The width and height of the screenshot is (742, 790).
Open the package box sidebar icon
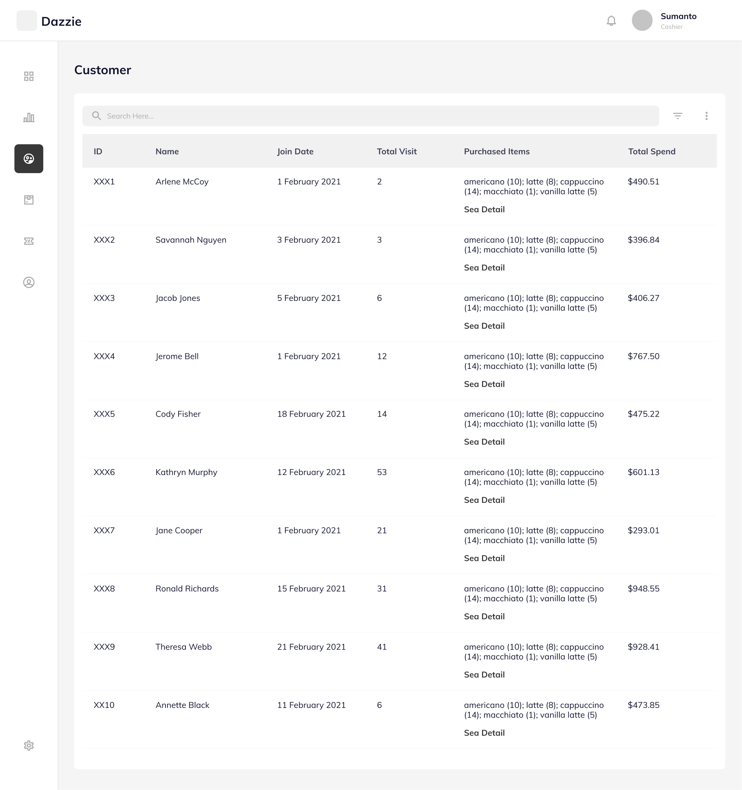click(x=28, y=200)
